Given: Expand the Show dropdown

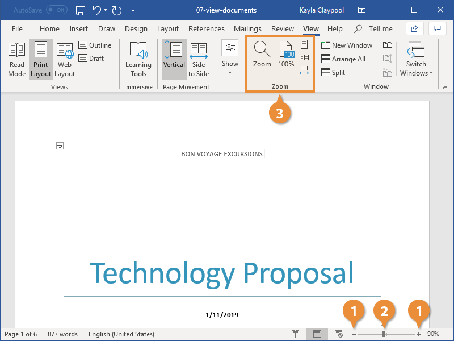Looking at the screenshot, I should (230, 57).
